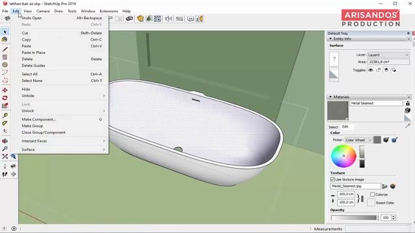The height and width of the screenshot is (233, 415).
Task: Choose Copy in the Edit menu
Action: [63, 39]
